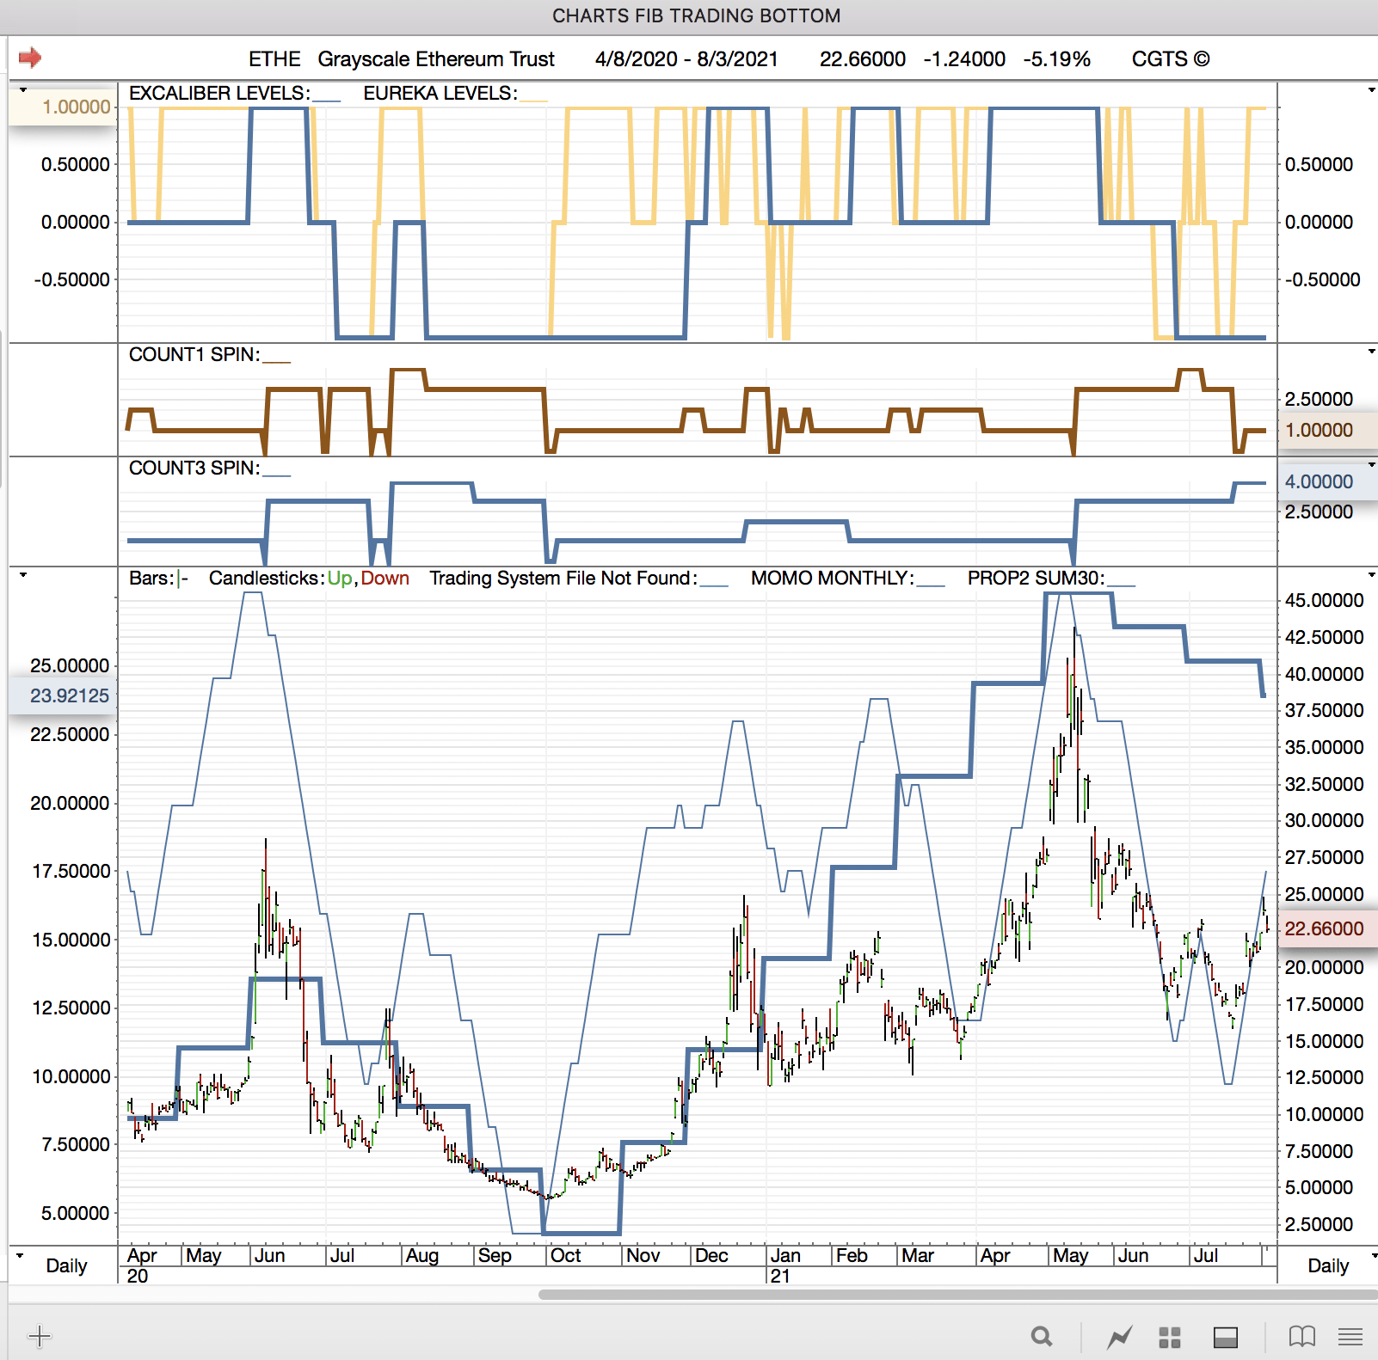Click the CHARTS FIB TRADING BOTTOM title
This screenshot has width=1378, height=1360.
[x=696, y=16]
